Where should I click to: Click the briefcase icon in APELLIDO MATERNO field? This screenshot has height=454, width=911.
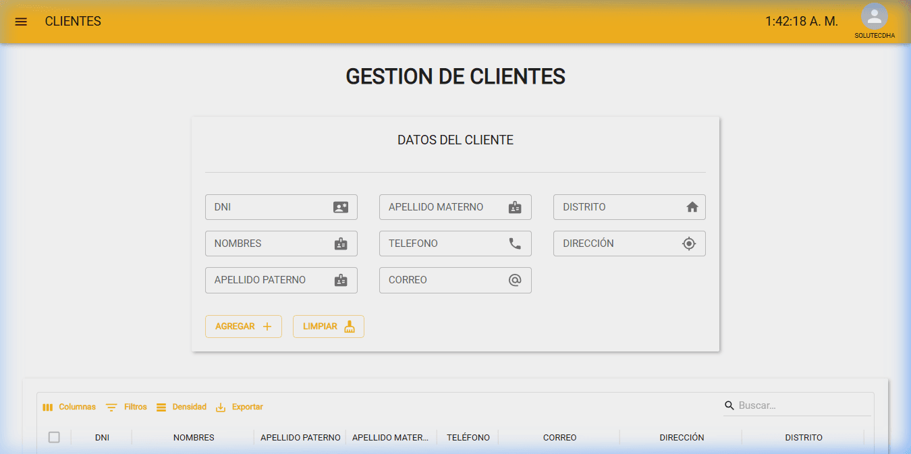coord(516,207)
